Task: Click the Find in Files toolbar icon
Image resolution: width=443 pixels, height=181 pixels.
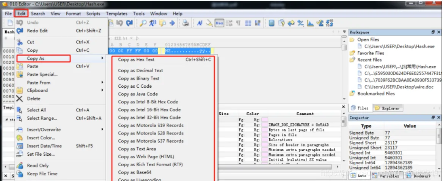Action: click(x=162, y=23)
